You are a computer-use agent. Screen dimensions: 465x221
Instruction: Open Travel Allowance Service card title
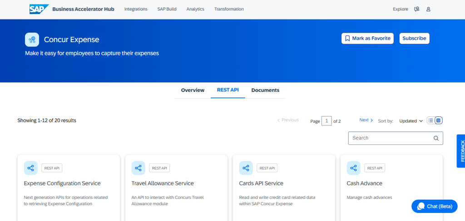[x=163, y=183]
